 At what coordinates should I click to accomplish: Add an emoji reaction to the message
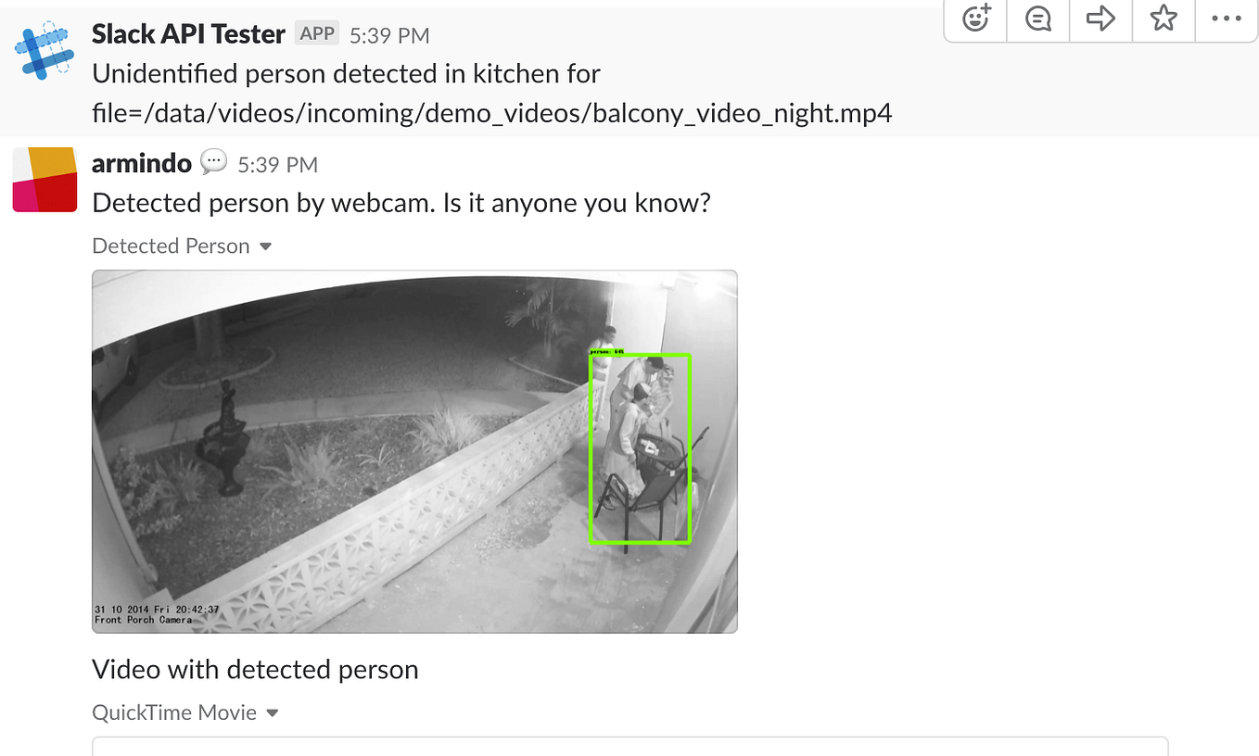click(974, 20)
